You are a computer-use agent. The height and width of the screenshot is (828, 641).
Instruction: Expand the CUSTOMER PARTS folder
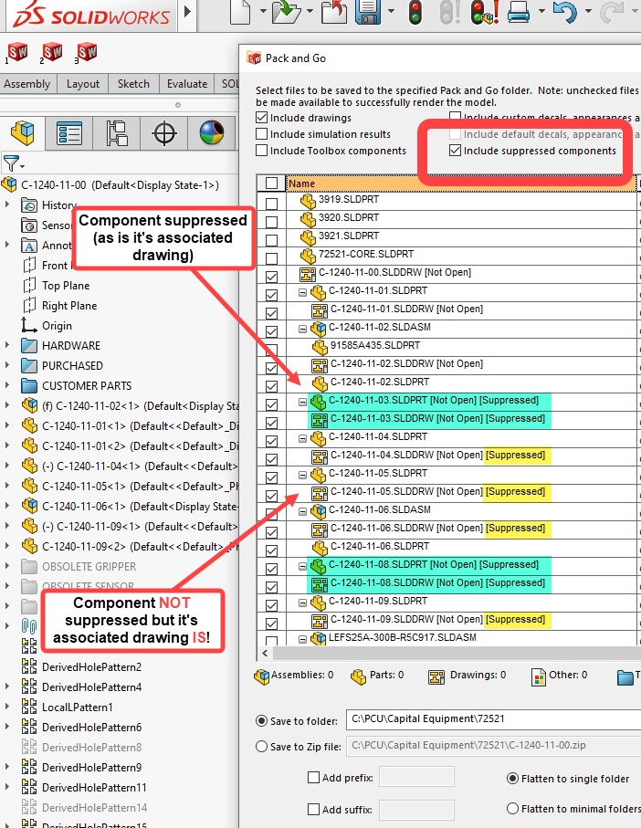[x=7, y=385]
